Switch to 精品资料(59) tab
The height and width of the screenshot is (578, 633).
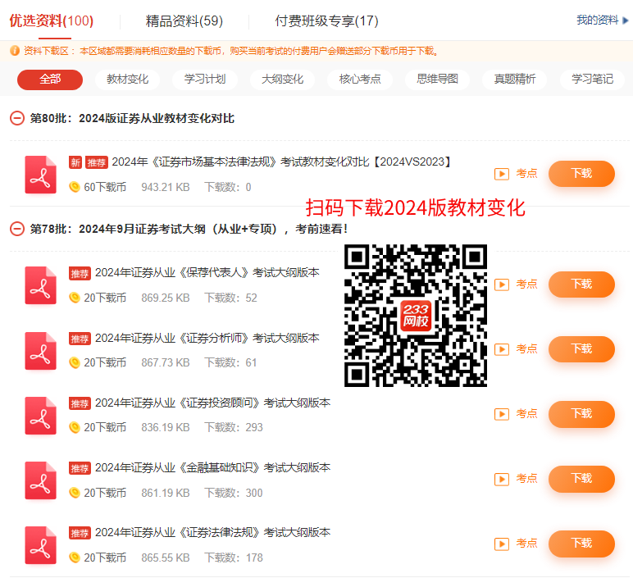184,21
